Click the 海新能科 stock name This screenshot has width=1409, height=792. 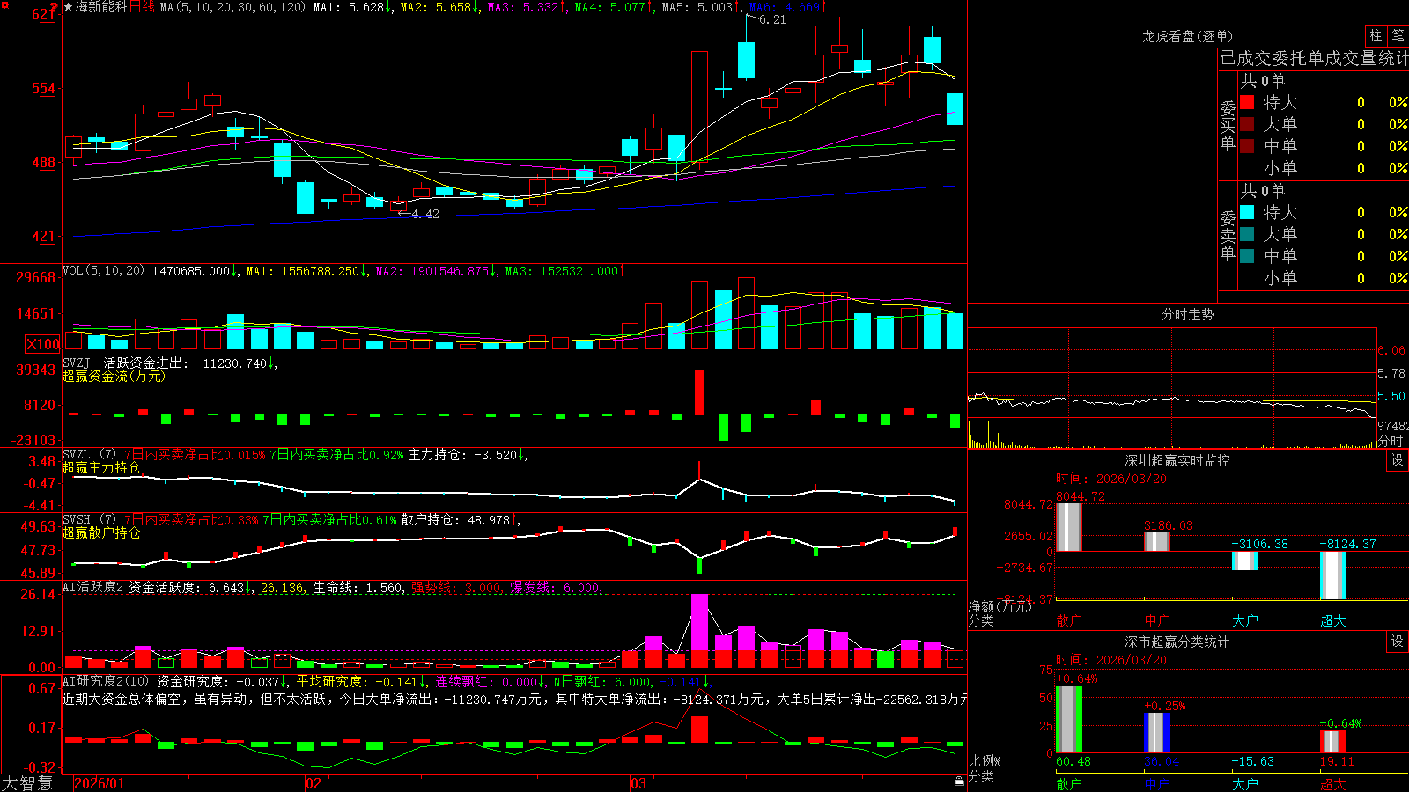click(x=101, y=7)
